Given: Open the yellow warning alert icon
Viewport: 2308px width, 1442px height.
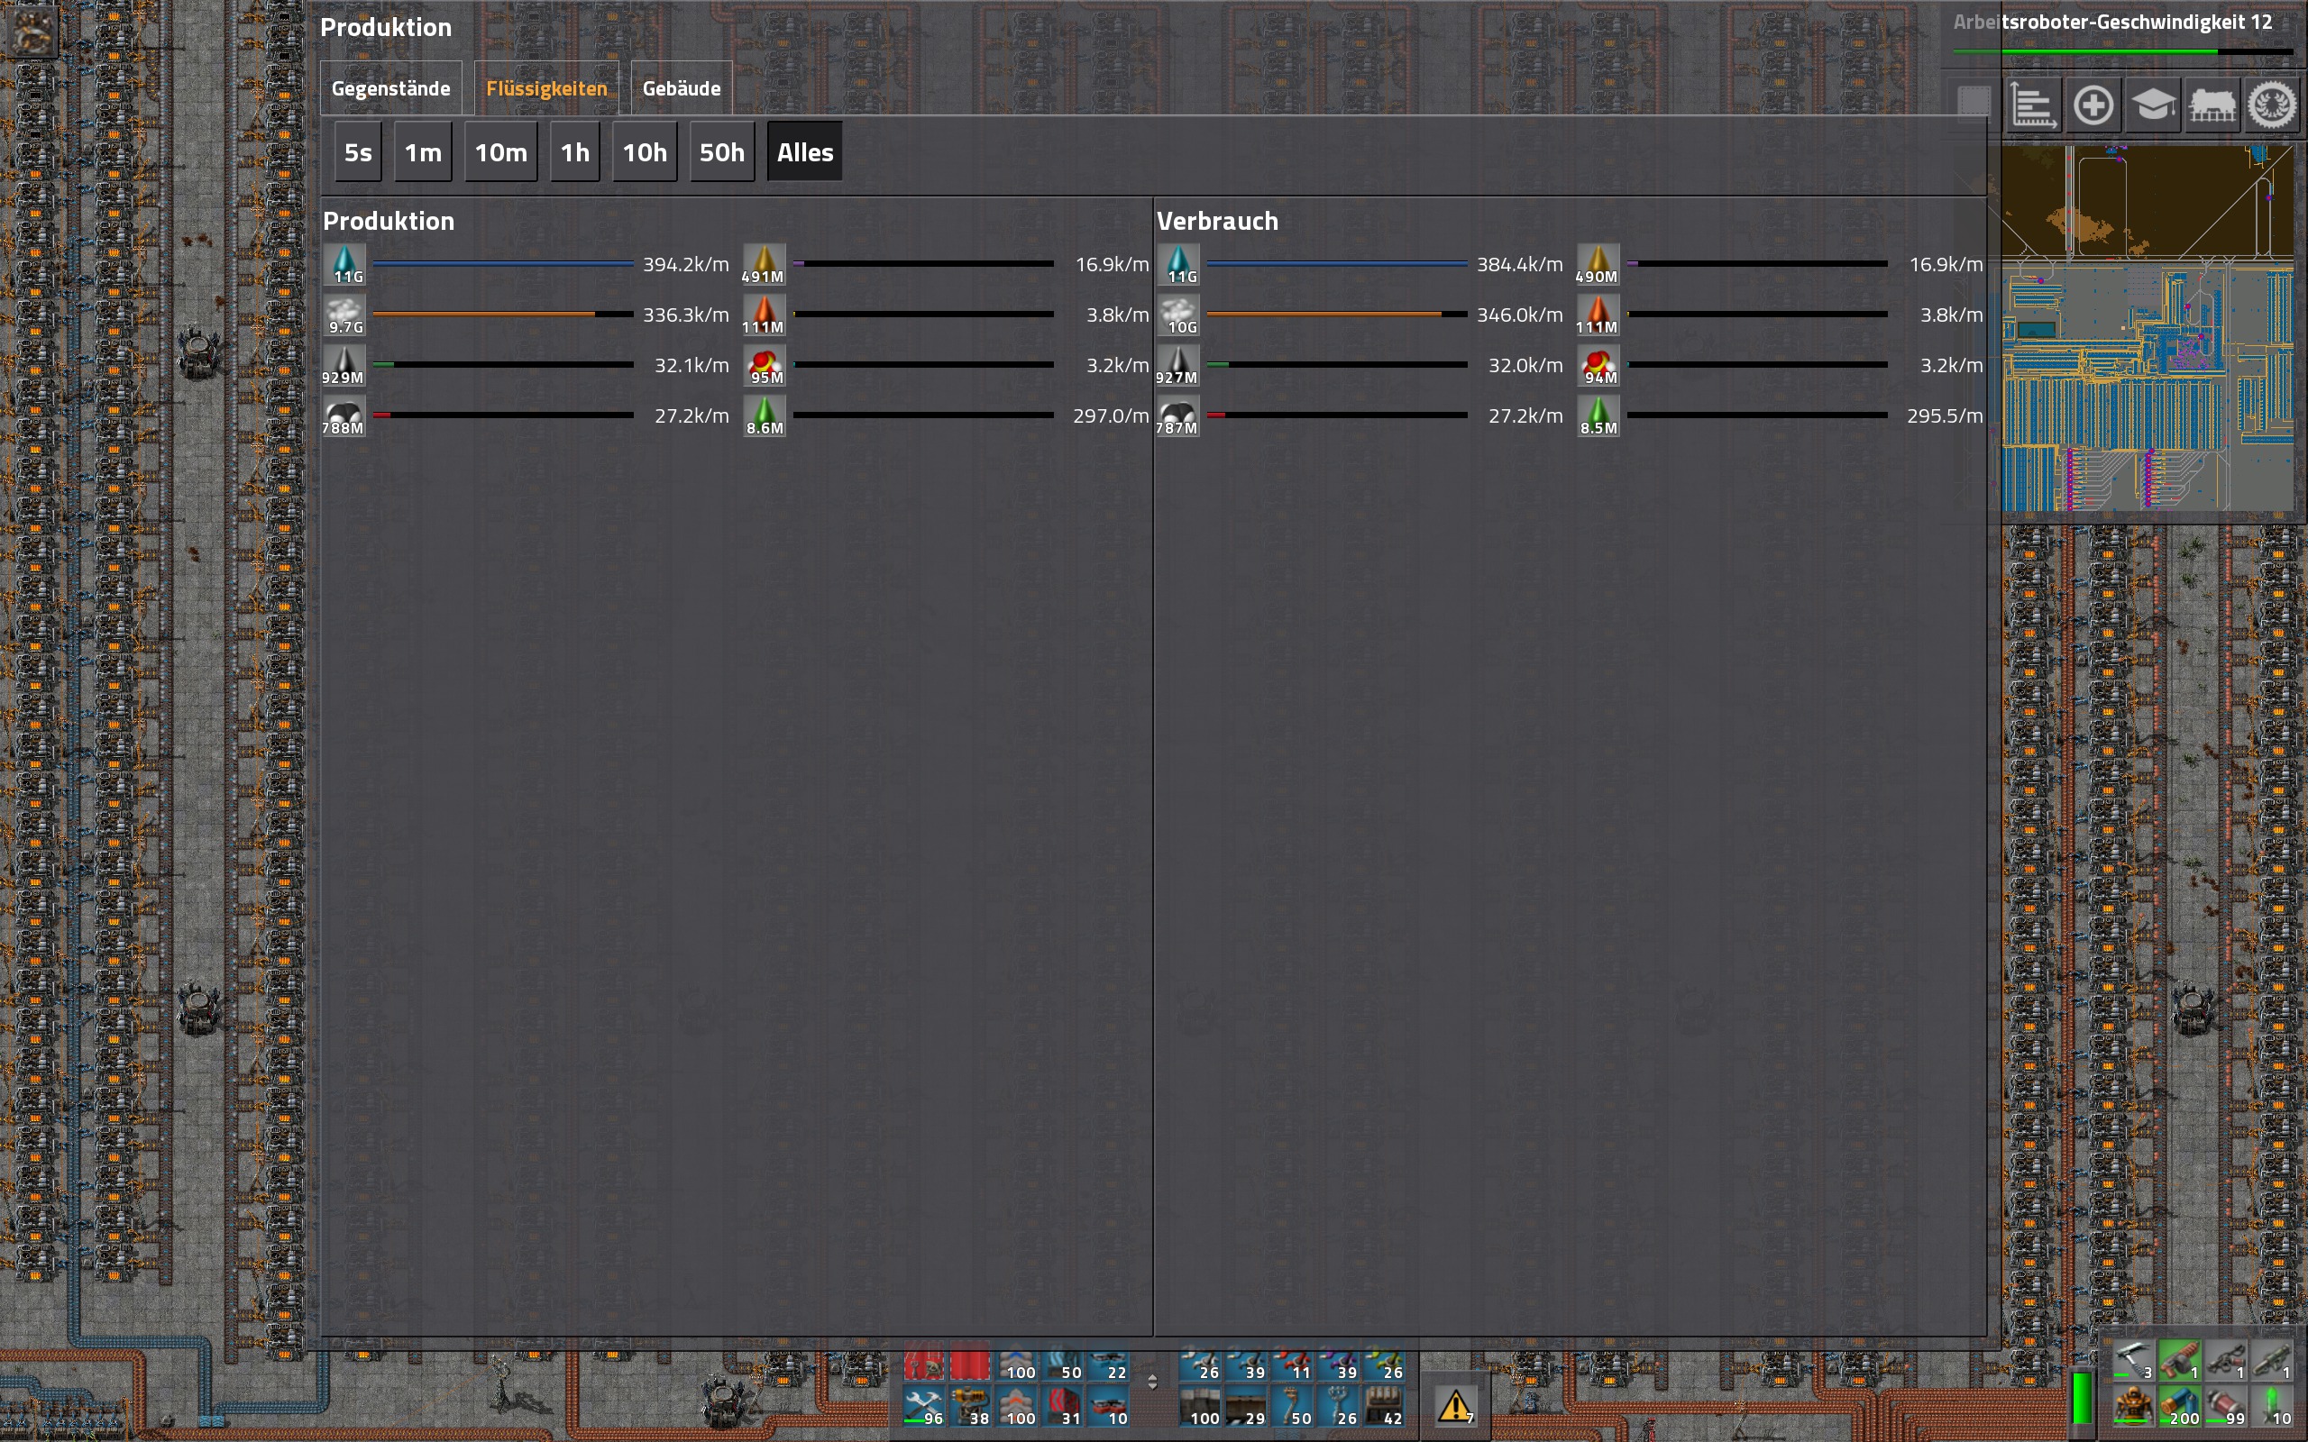Looking at the screenshot, I should [1456, 1405].
